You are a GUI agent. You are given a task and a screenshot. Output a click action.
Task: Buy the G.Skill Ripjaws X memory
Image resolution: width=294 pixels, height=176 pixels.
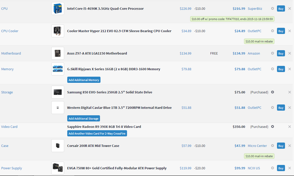tap(281, 69)
